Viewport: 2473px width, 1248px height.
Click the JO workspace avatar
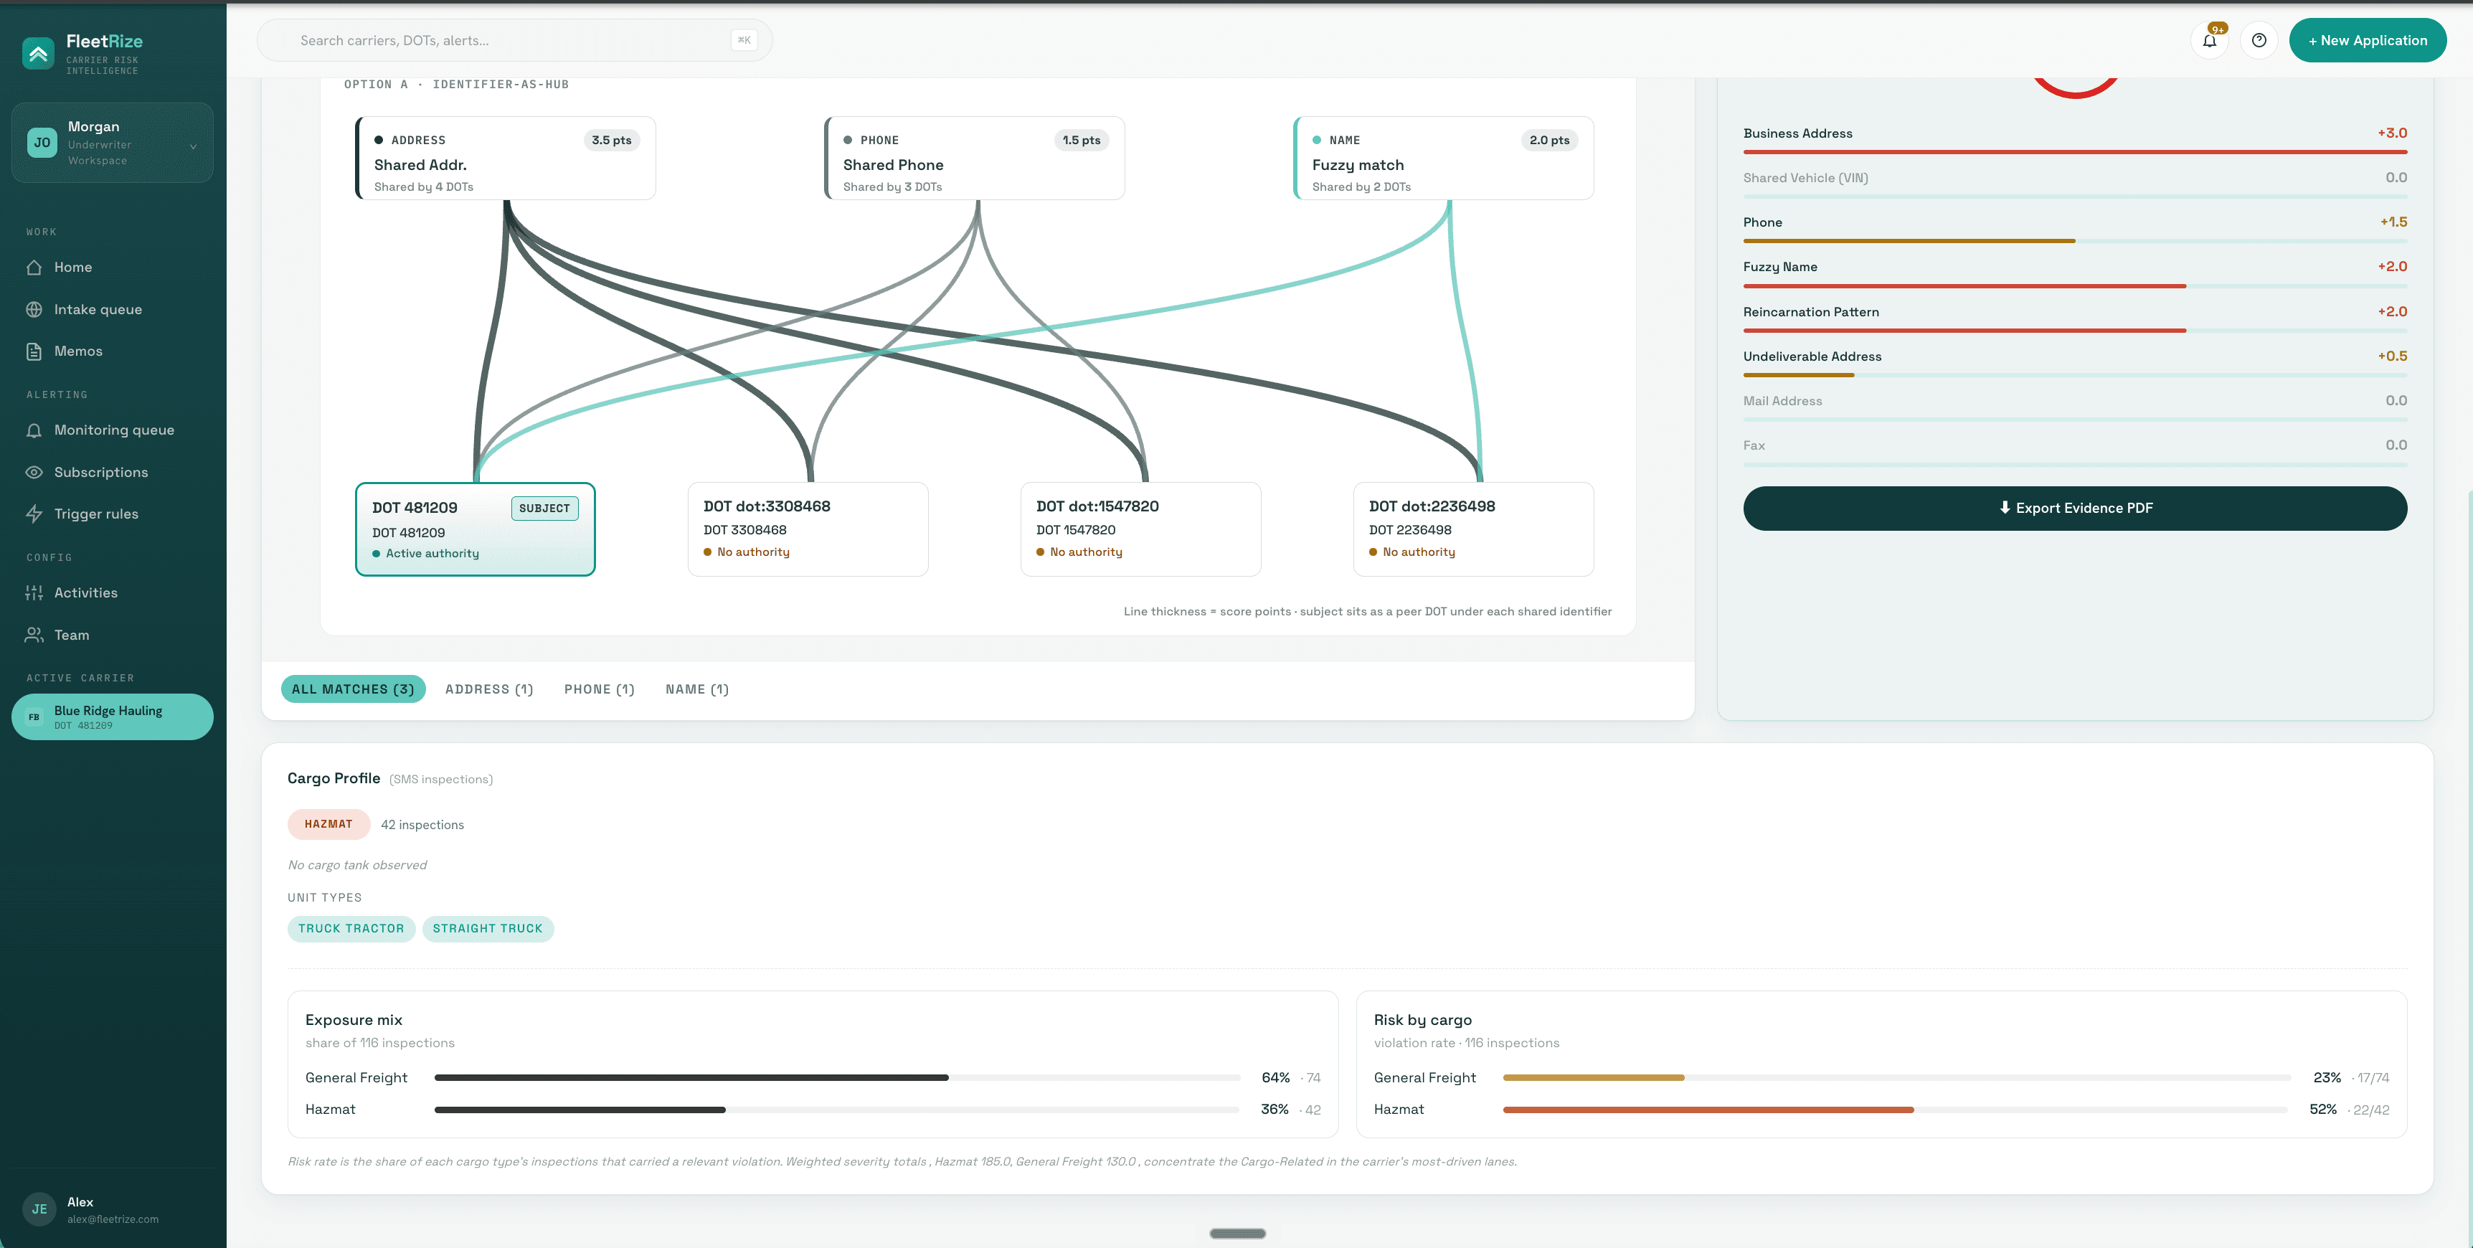[42, 142]
